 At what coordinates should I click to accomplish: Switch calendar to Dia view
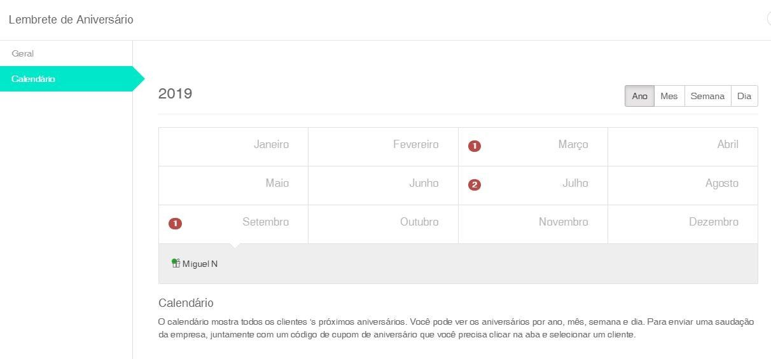pyautogui.click(x=744, y=96)
